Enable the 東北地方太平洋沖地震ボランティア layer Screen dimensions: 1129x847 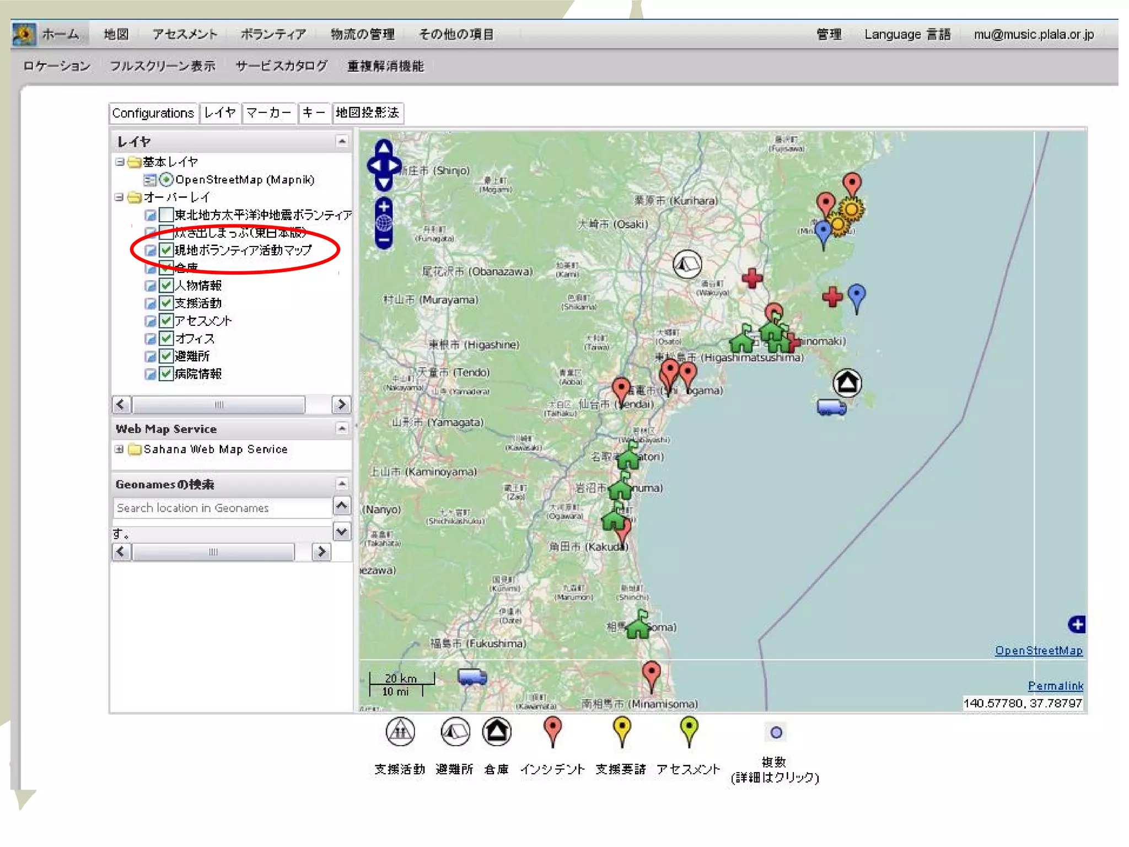pyautogui.click(x=166, y=215)
